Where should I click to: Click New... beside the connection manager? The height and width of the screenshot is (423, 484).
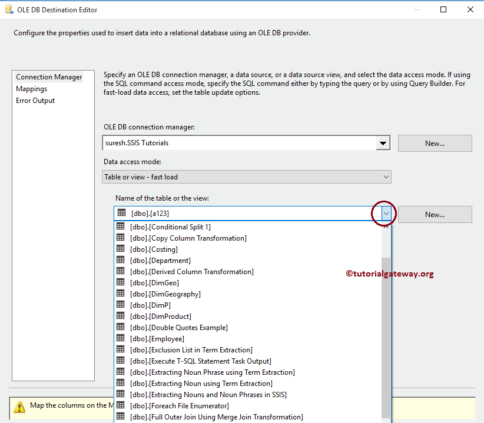coord(435,143)
